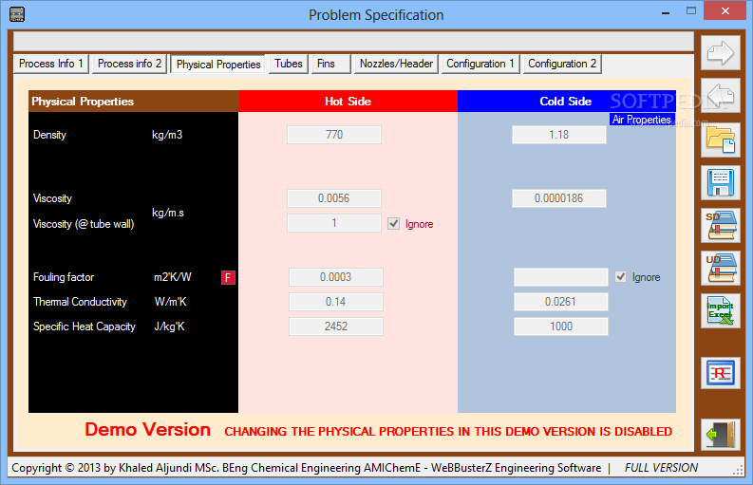Switch to the Process info 2 tab
The height and width of the screenshot is (485, 753).
coord(129,64)
